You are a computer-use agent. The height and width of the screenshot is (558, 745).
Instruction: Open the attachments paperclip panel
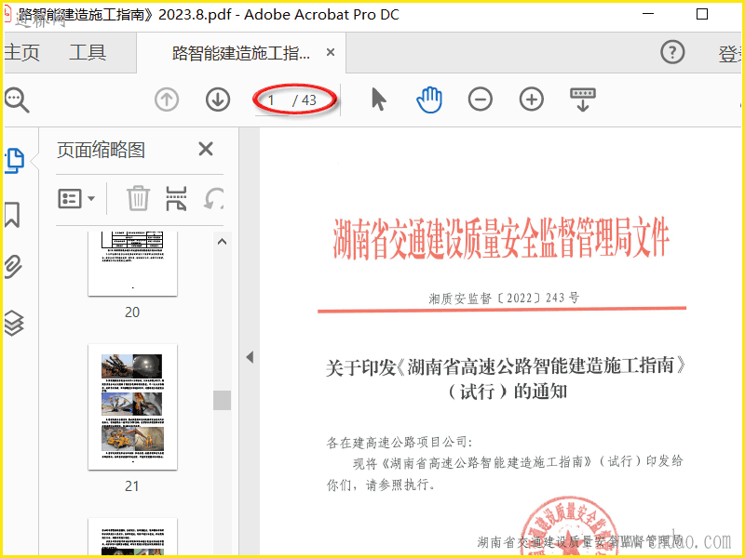tap(13, 267)
